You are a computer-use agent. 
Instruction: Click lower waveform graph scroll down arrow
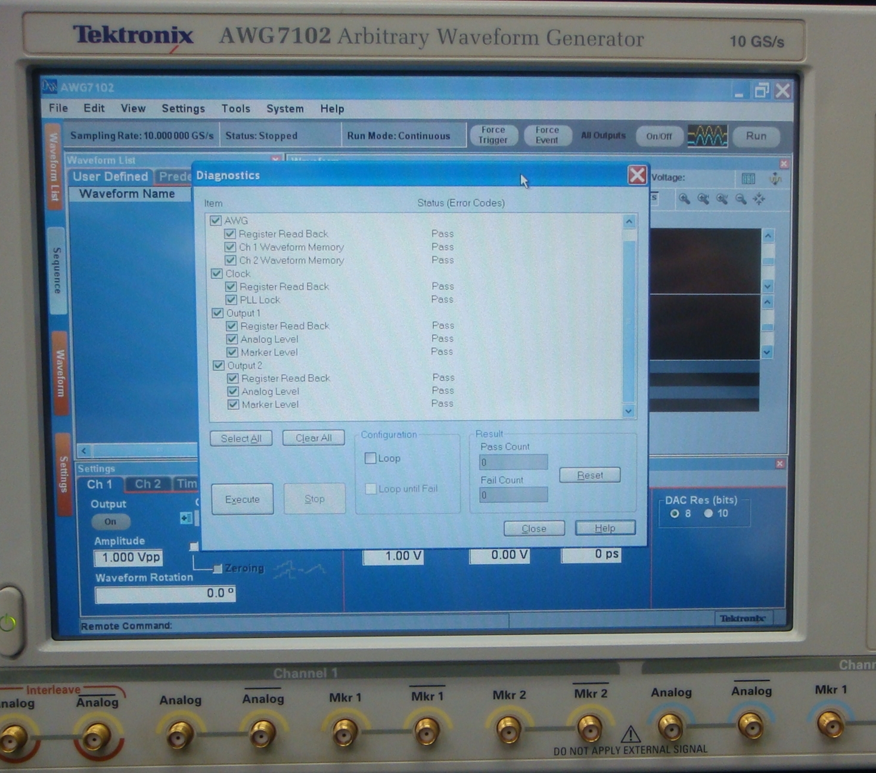click(767, 352)
